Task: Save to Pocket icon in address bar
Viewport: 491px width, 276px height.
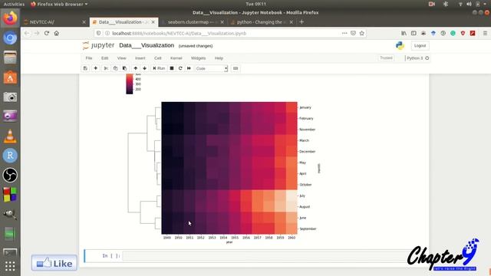Action: tap(353, 33)
